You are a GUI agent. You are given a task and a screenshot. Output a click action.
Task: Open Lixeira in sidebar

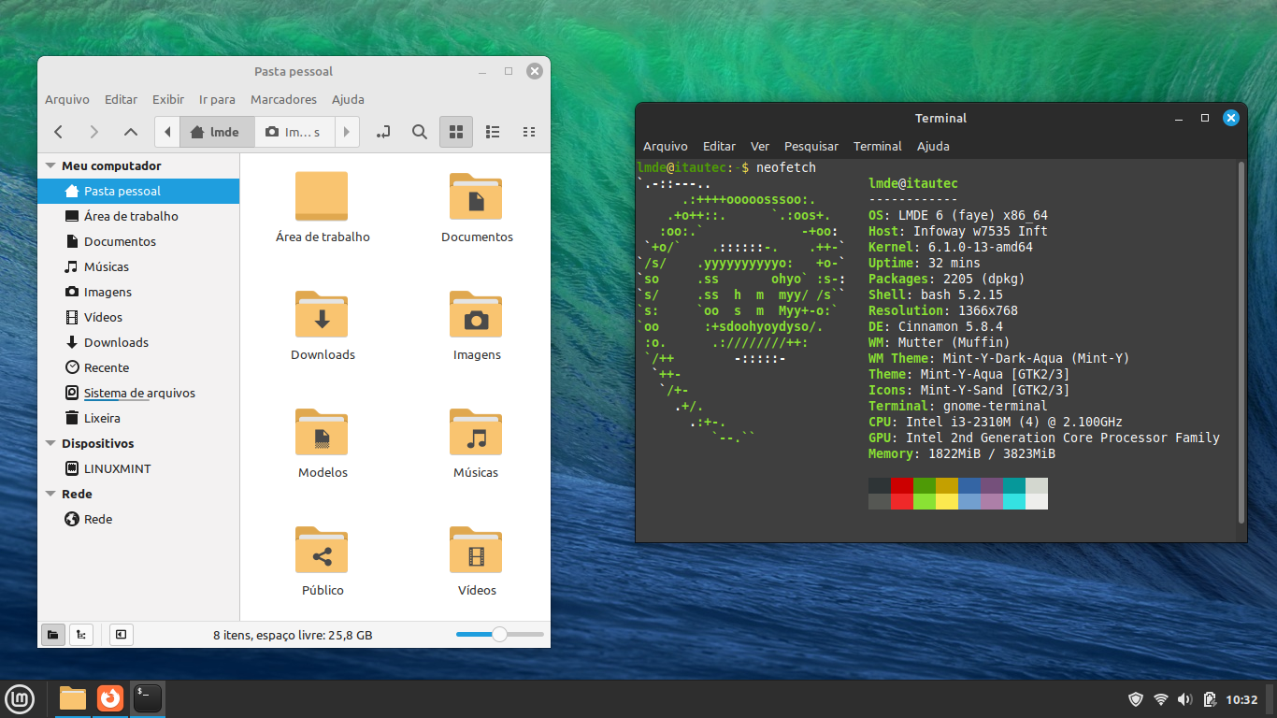tap(138, 418)
